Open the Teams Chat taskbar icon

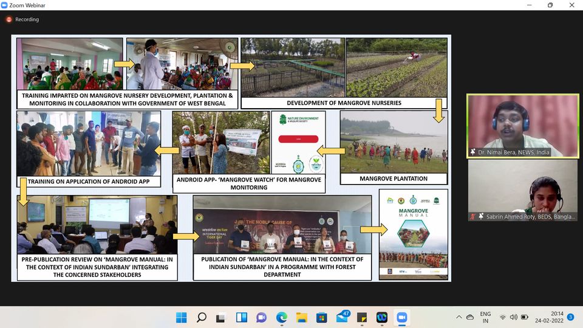pos(261,317)
